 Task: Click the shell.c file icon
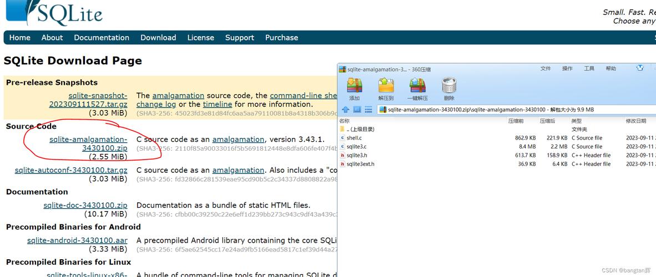pos(342,138)
